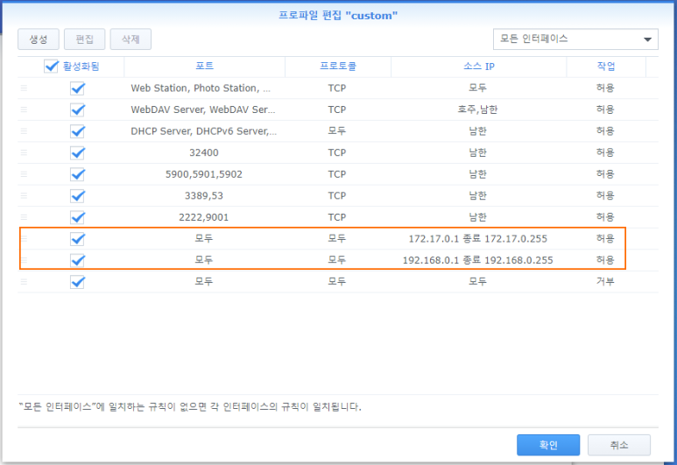Click 모두 source IP in Web Station row
The height and width of the screenshot is (465, 677).
pos(477,88)
